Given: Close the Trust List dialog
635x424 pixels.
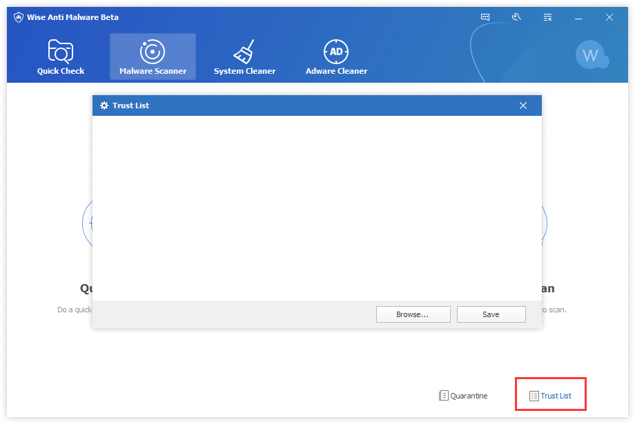Looking at the screenshot, I should tap(522, 105).
